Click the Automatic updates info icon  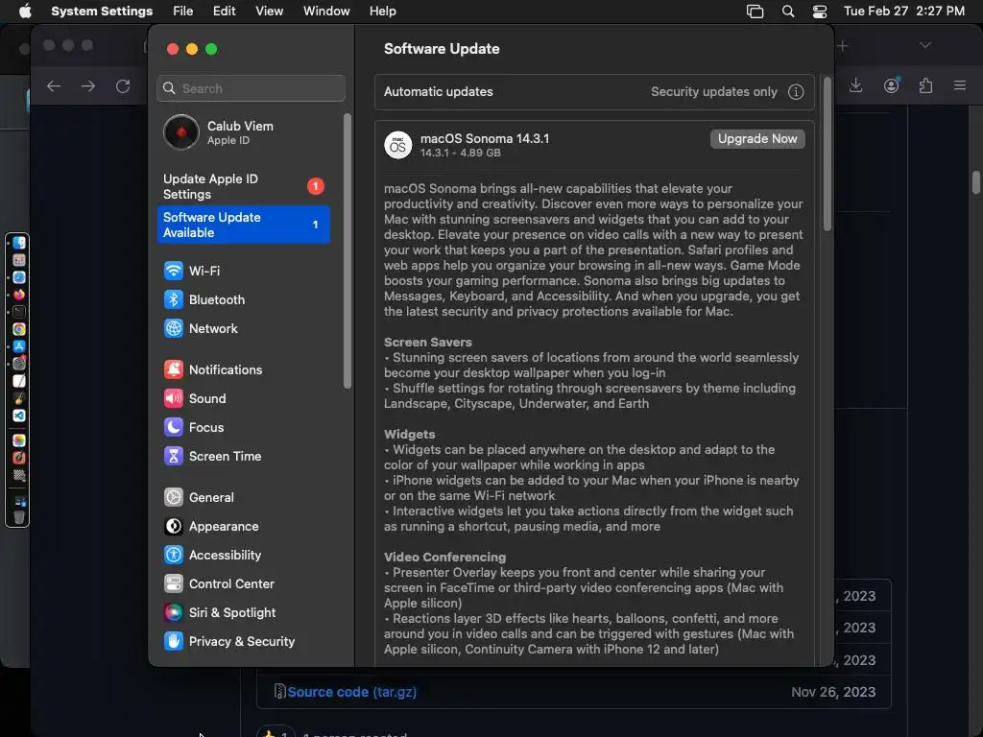point(796,92)
